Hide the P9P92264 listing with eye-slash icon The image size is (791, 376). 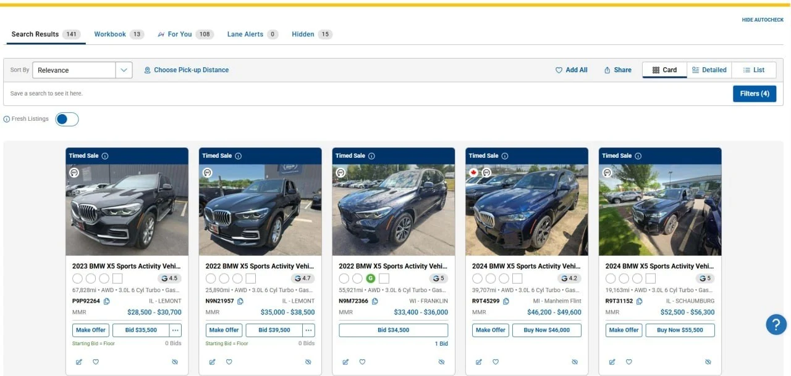click(175, 362)
